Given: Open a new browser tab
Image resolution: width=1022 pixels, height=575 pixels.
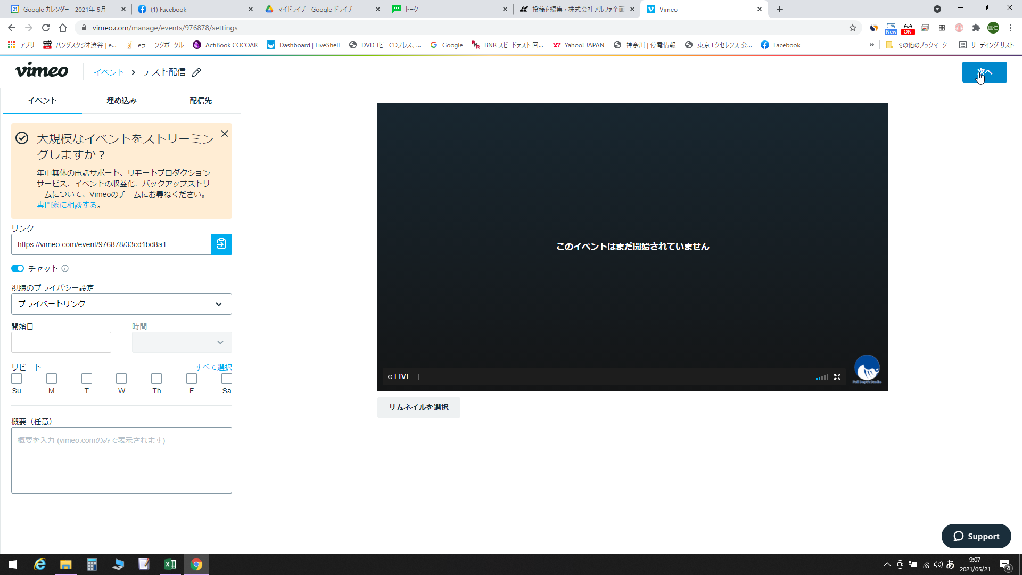Looking at the screenshot, I should tap(780, 9).
